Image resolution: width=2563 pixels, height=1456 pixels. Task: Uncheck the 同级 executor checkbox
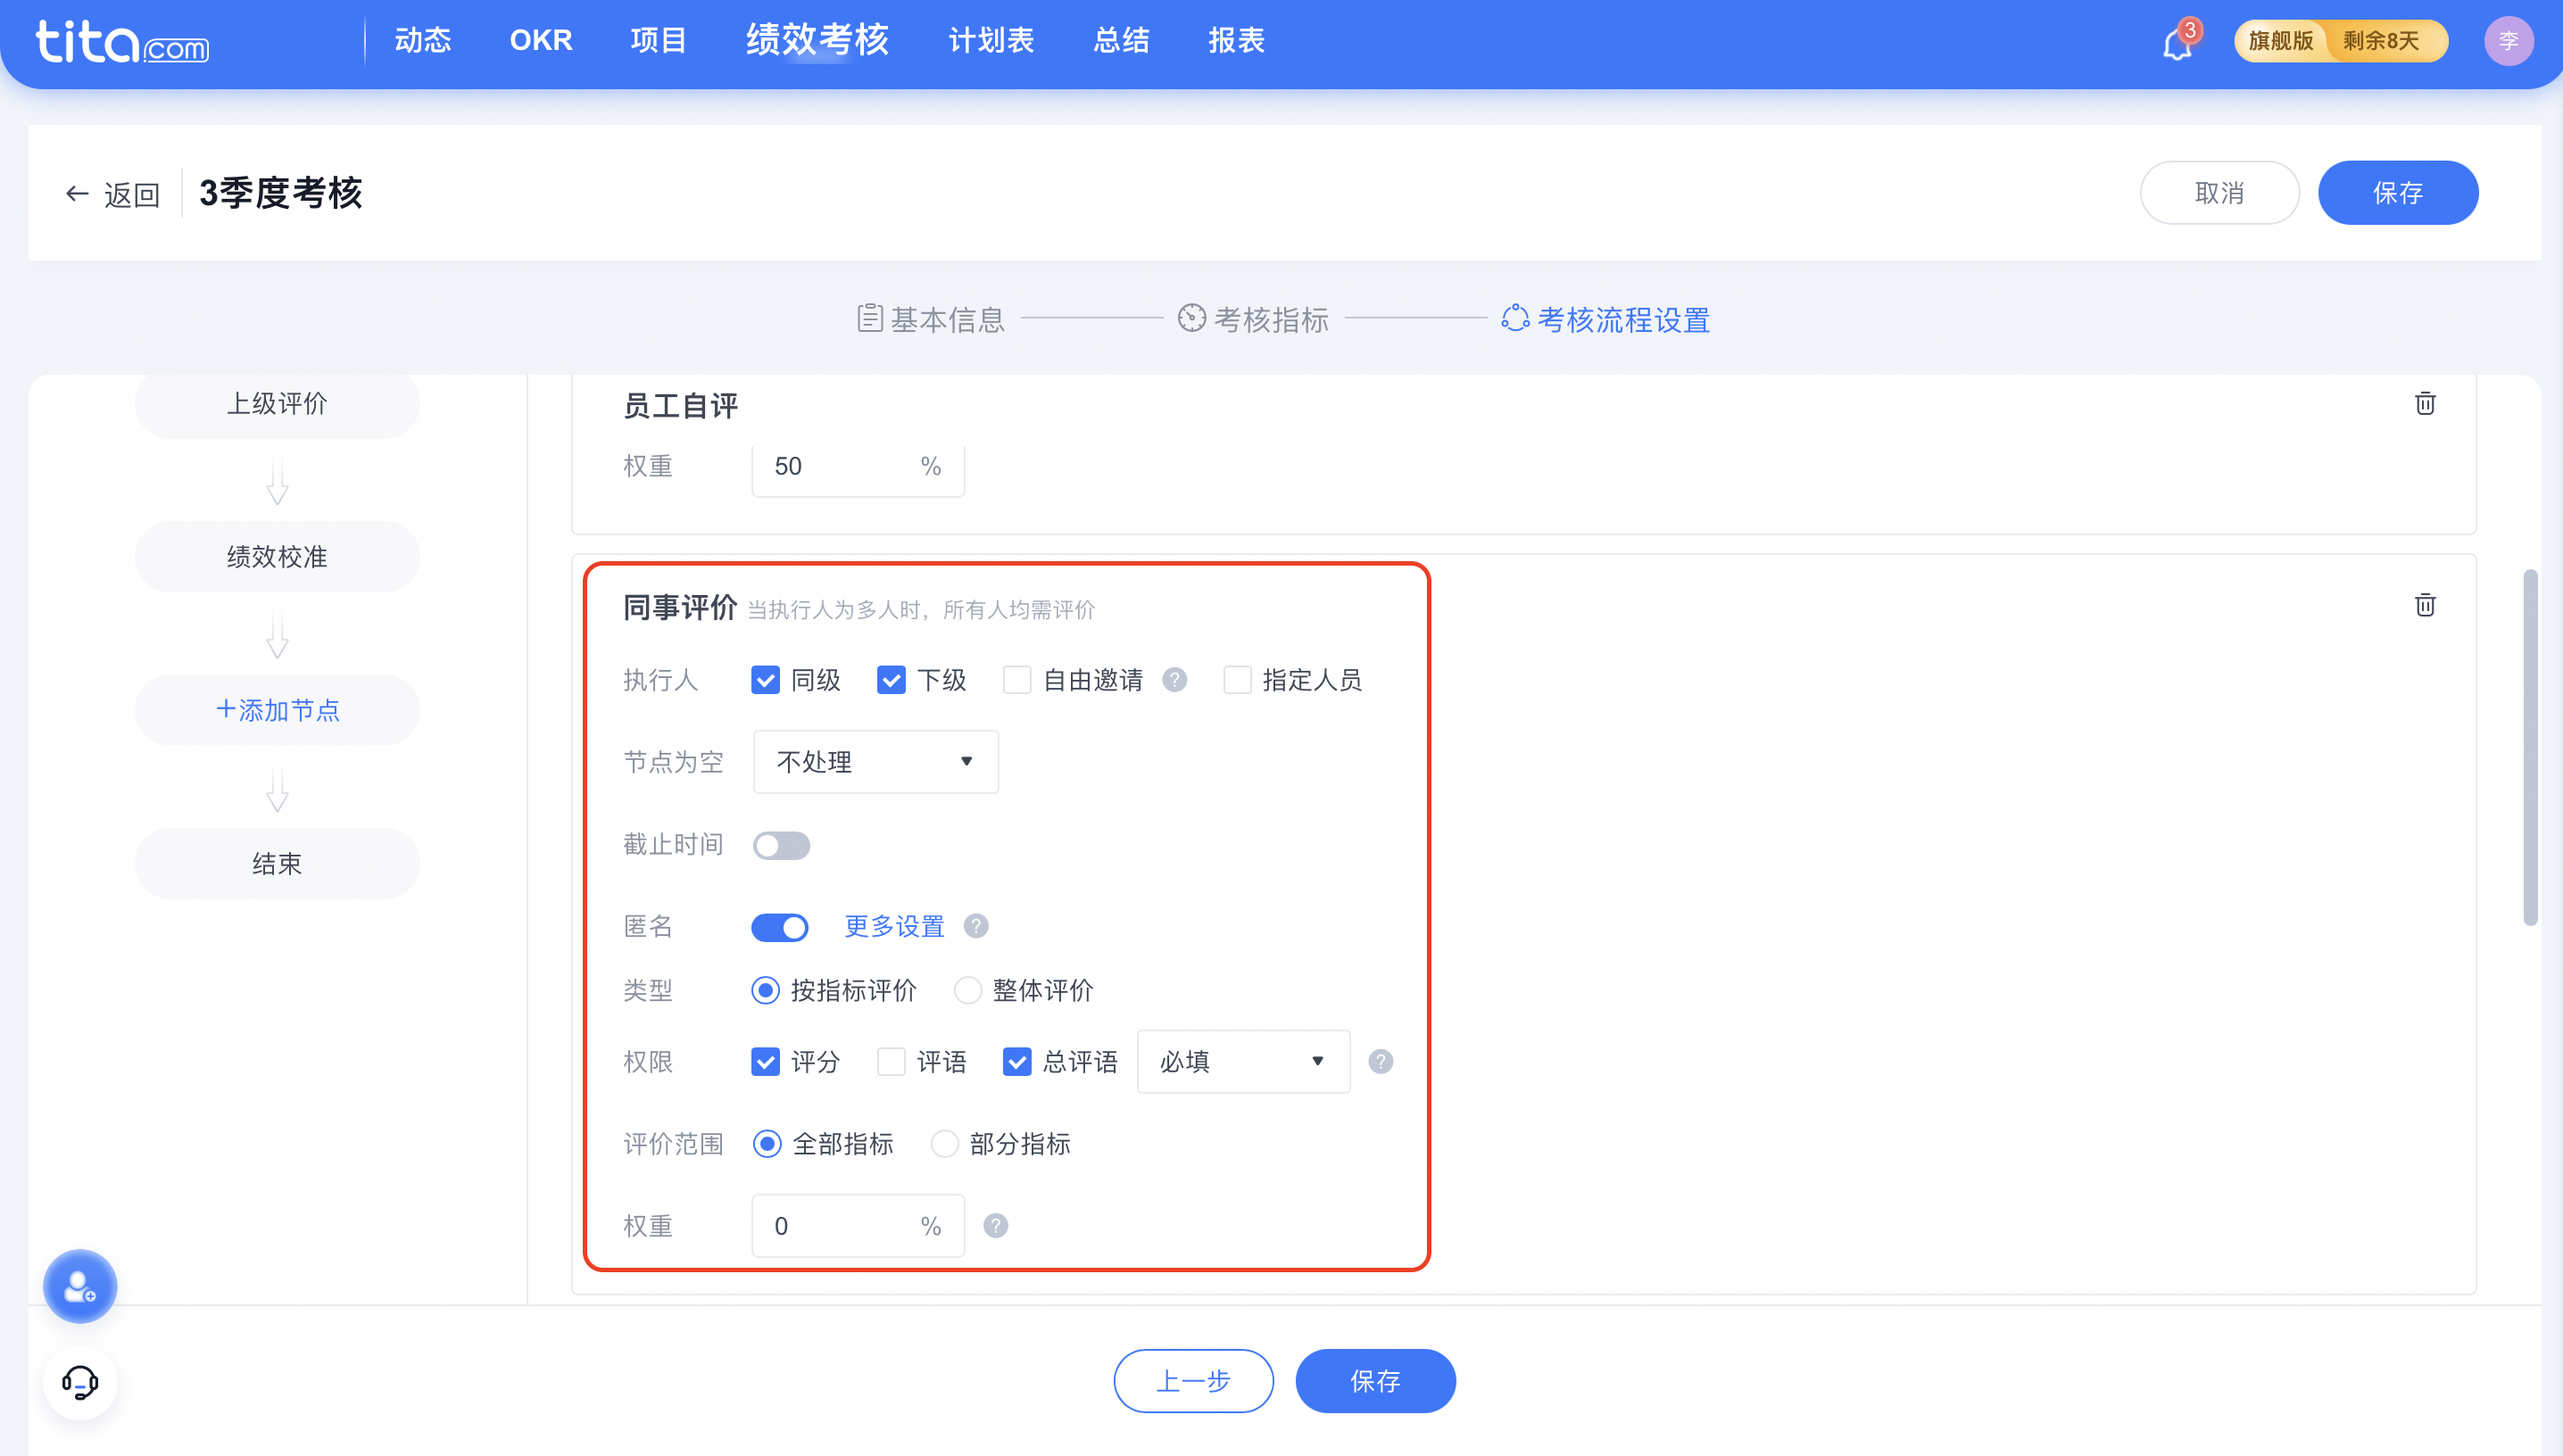point(765,680)
